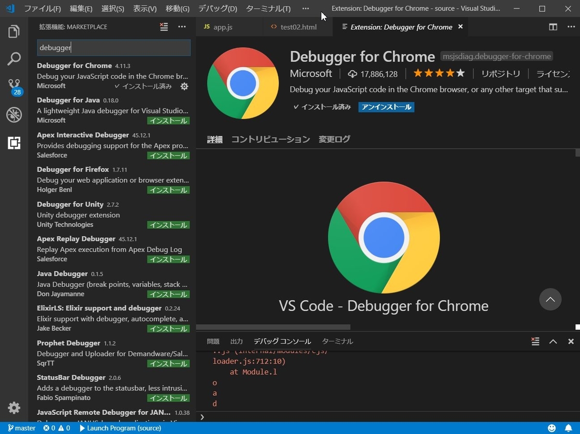The width and height of the screenshot is (580, 434).
Task: Install Apex Interactive Debugger extension
Action: click(x=168, y=156)
